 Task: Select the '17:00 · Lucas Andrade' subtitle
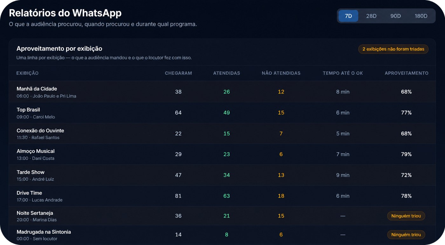click(39, 200)
